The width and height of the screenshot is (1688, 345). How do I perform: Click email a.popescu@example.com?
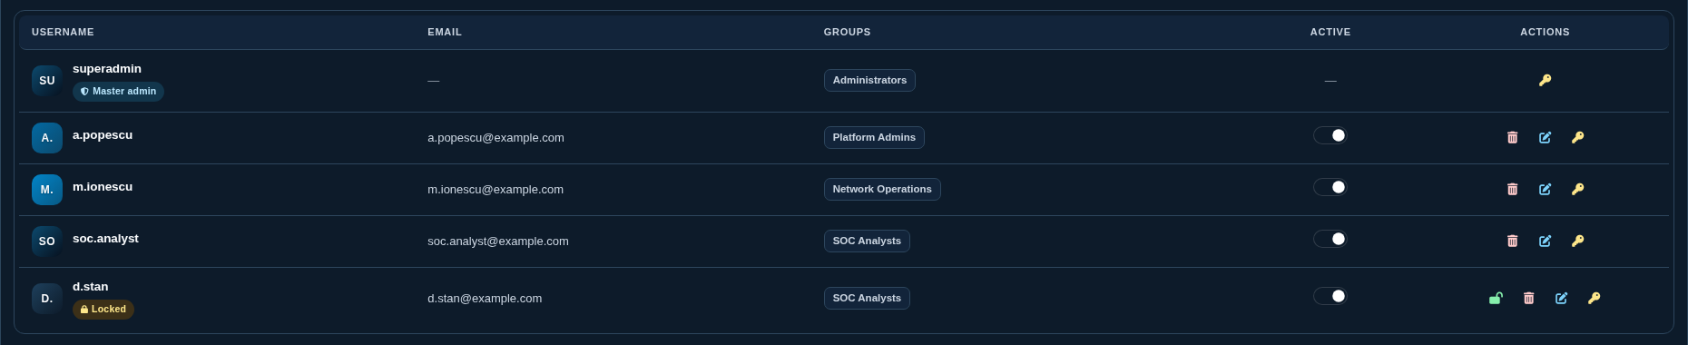496,138
